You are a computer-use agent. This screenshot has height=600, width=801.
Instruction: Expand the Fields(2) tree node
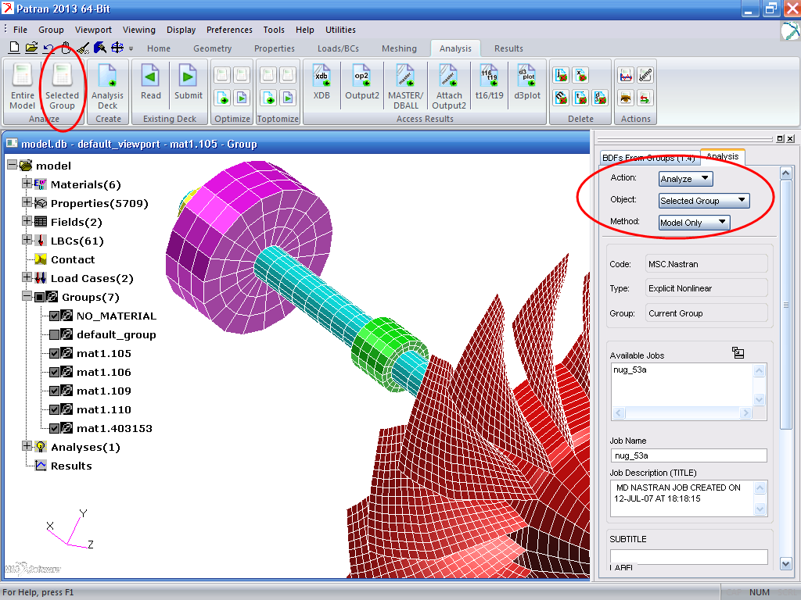pos(27,220)
